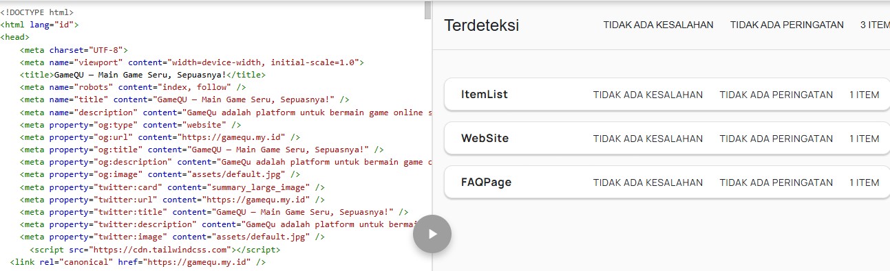Click the Terdeteksi heading
890x271 pixels.
click(482, 25)
